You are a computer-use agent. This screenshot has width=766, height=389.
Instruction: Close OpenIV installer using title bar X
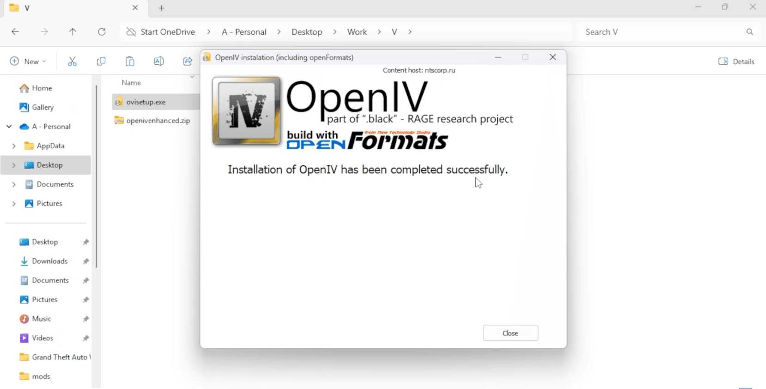click(x=553, y=57)
